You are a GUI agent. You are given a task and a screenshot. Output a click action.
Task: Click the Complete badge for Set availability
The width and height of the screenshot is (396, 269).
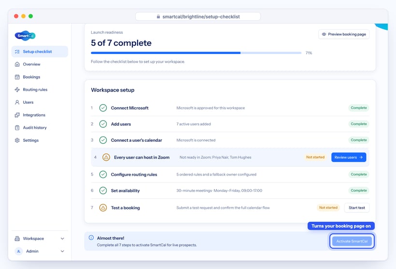pos(359,190)
